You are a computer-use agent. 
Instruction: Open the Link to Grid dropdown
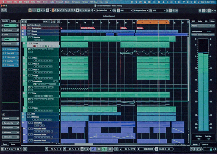tap(104, 11)
